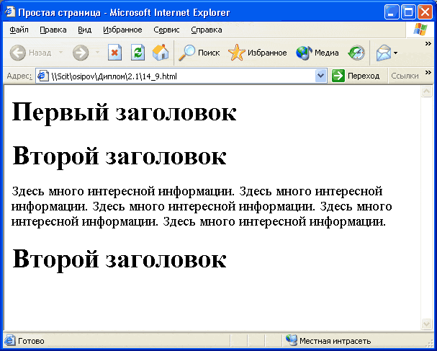Click the scrollbar up arrow
437x351 pixels.
point(426,92)
